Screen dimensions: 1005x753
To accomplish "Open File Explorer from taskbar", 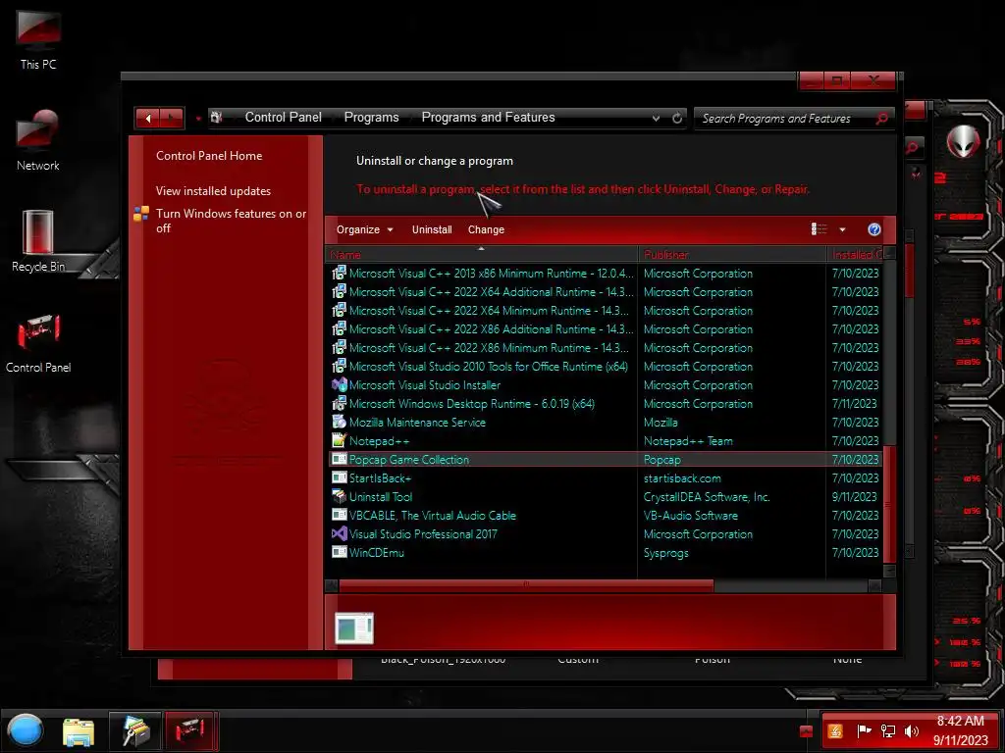I will (x=79, y=731).
